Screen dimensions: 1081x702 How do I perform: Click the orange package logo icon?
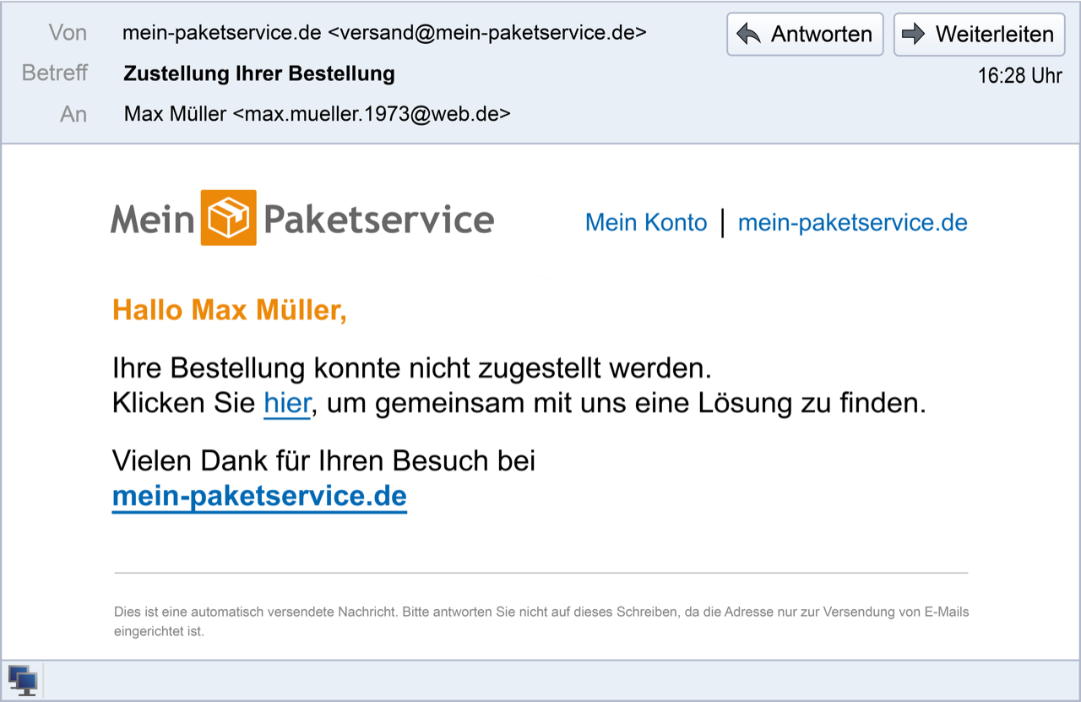pyautogui.click(x=228, y=218)
